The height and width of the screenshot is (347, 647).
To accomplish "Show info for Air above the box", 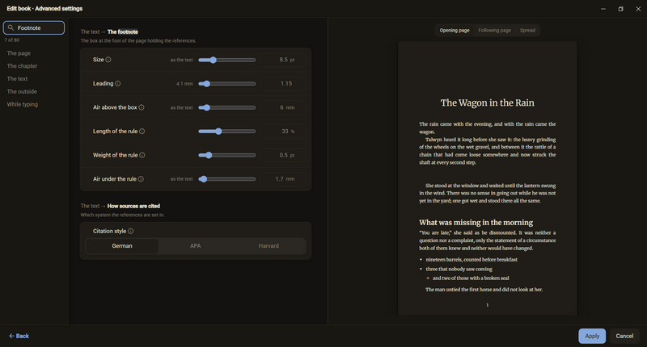I will (x=142, y=107).
